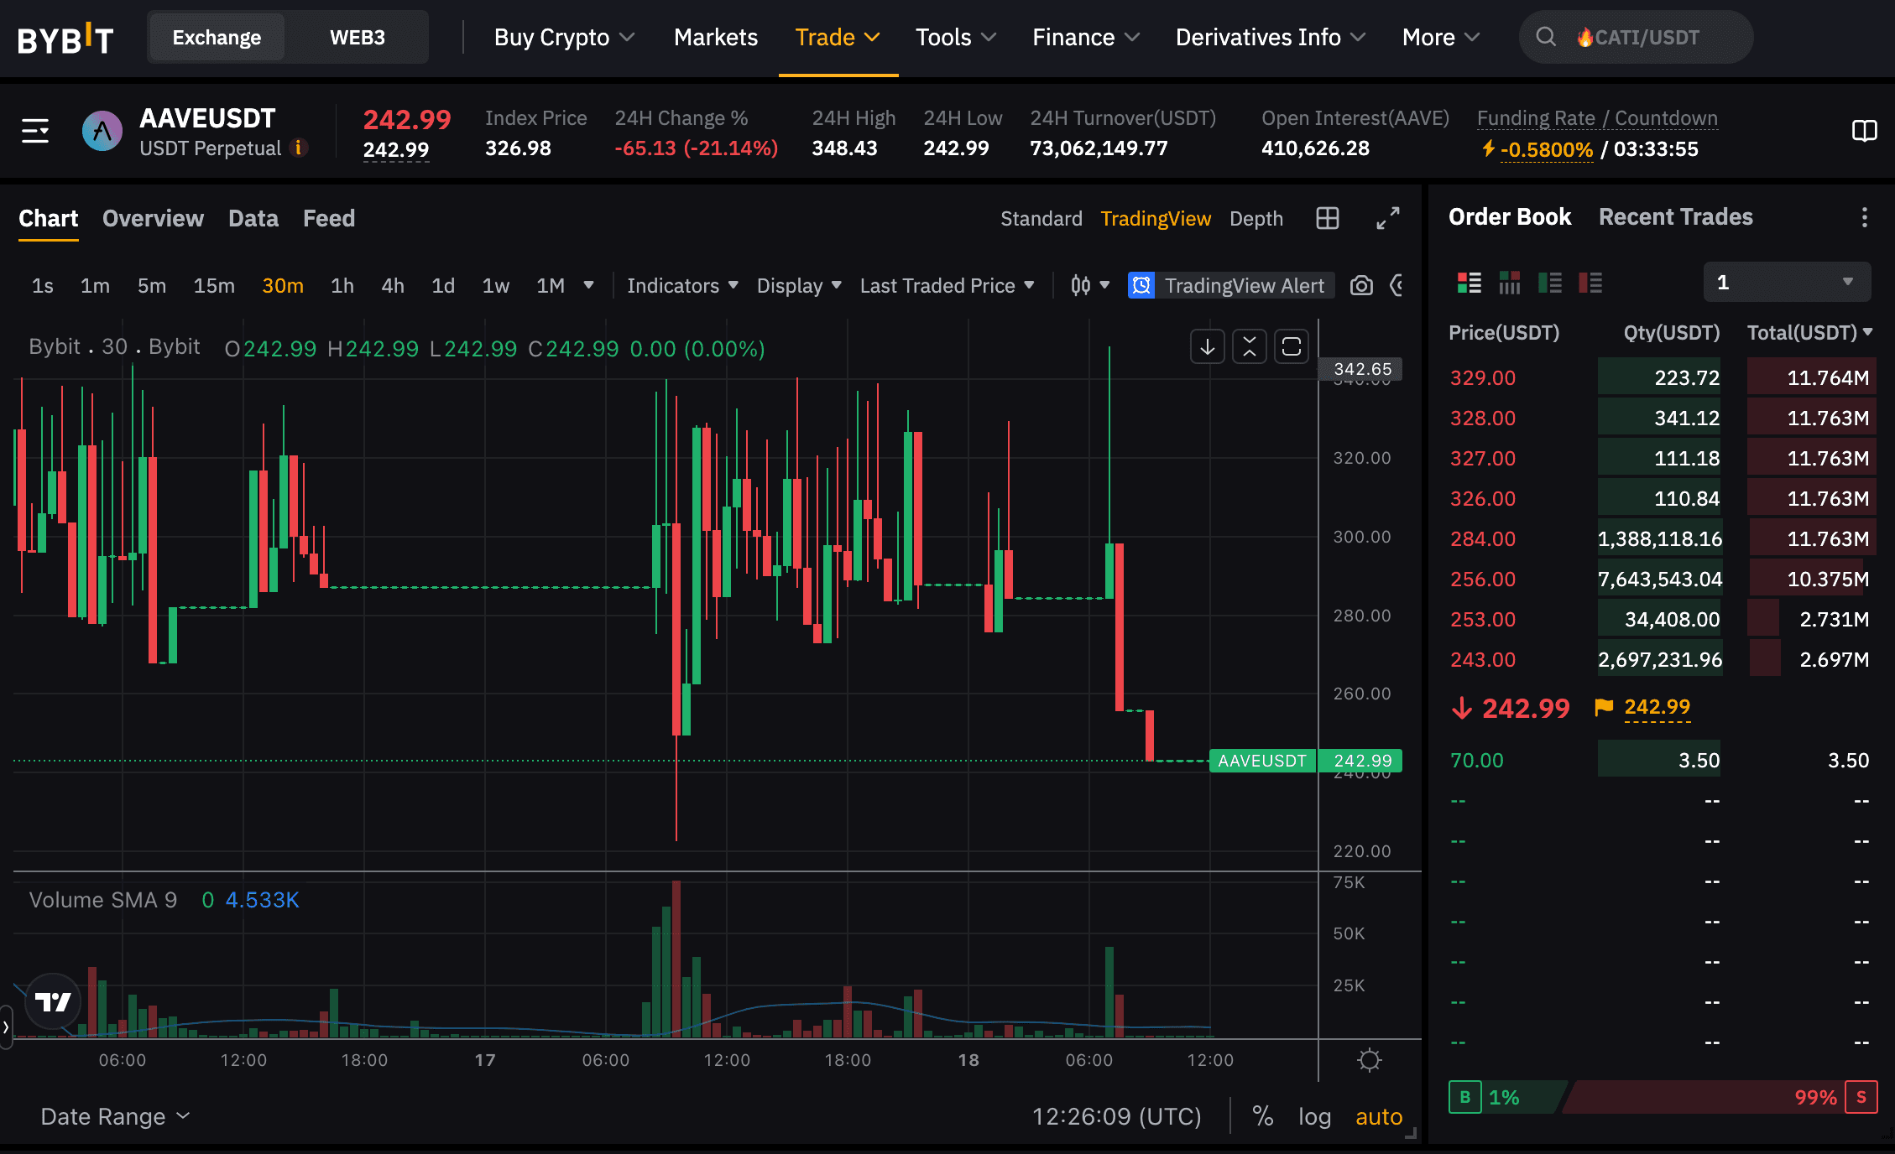Screen dimensions: 1895x1154
Task: Open the Indicators dropdown
Action: (682, 285)
